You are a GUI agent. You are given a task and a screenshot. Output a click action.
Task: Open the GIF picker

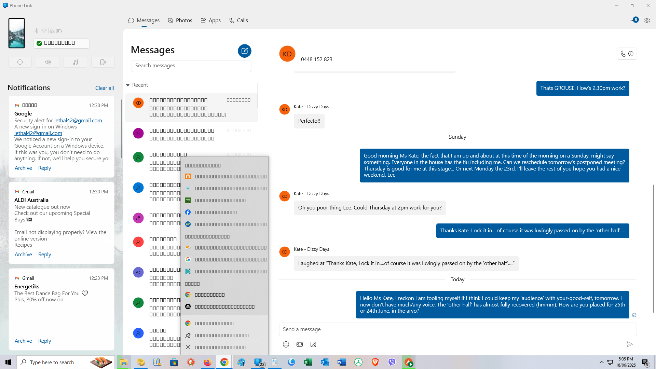pos(300,344)
